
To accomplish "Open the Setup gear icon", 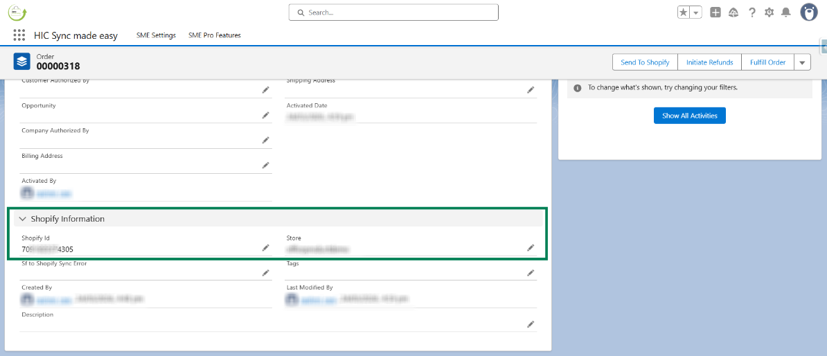I will coord(769,12).
